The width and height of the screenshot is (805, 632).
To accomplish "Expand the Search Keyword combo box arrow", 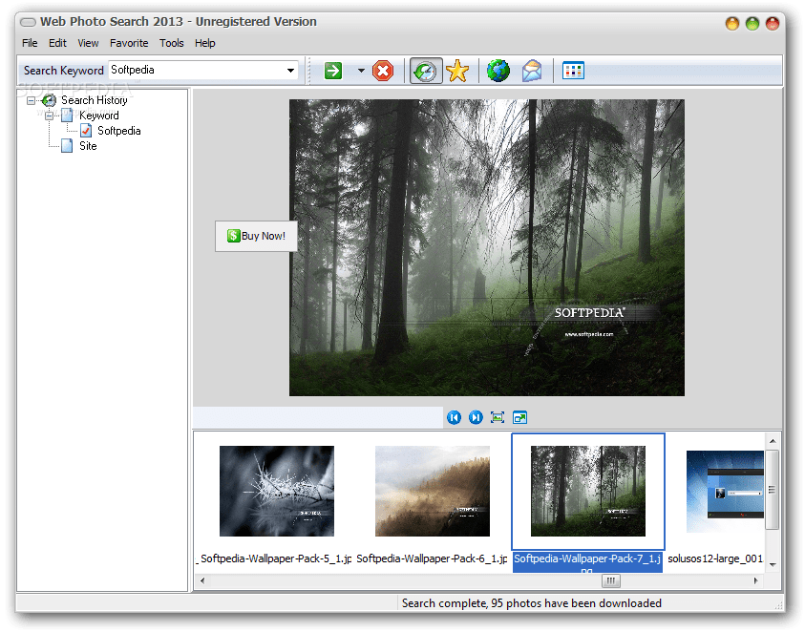I will point(290,71).
